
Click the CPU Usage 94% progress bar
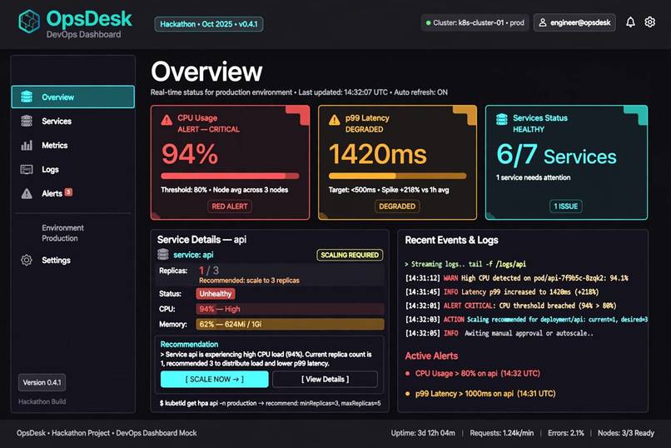coord(230,176)
